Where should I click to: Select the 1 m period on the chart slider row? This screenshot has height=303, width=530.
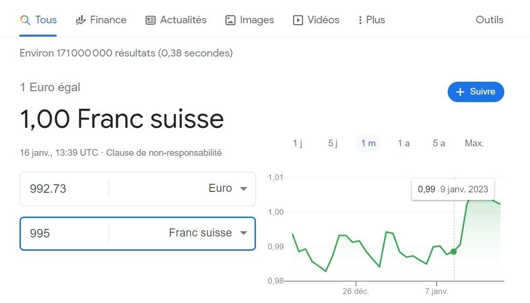click(368, 143)
